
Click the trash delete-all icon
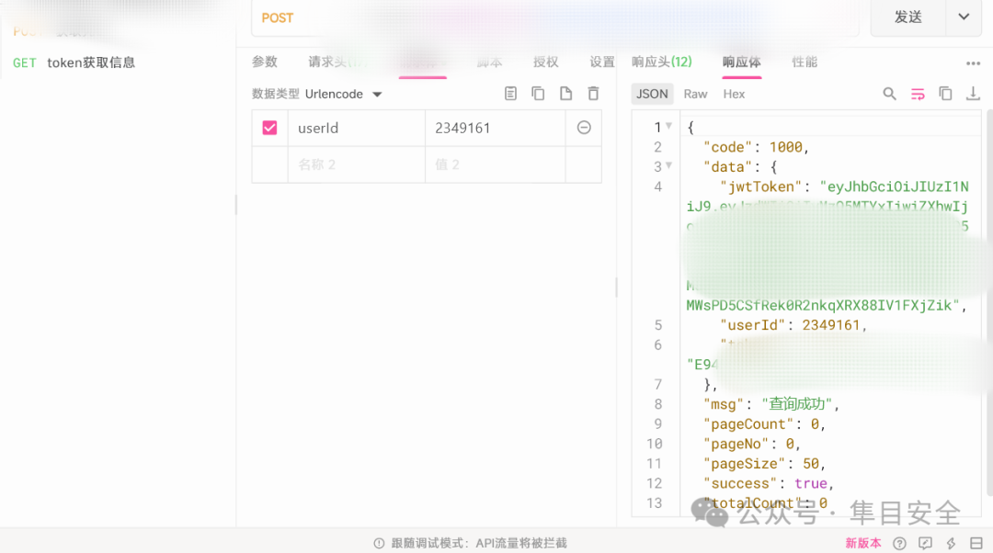coord(593,94)
